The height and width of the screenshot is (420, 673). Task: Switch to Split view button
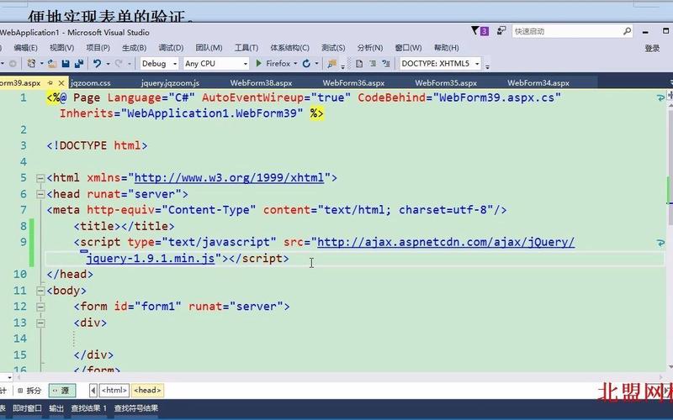click(29, 391)
